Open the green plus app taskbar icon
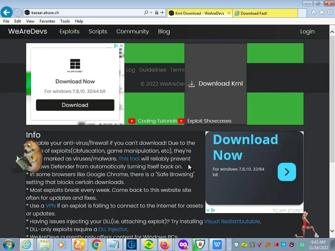This screenshot has width=335, height=251. [149, 244]
